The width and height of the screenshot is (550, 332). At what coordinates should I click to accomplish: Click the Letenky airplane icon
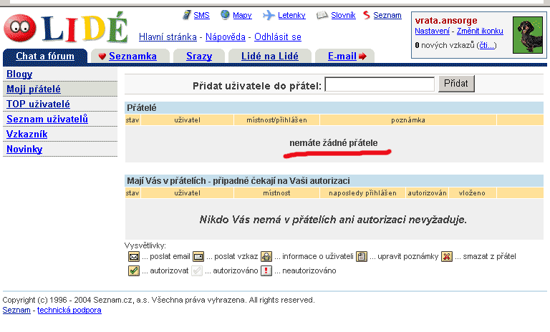tap(269, 15)
